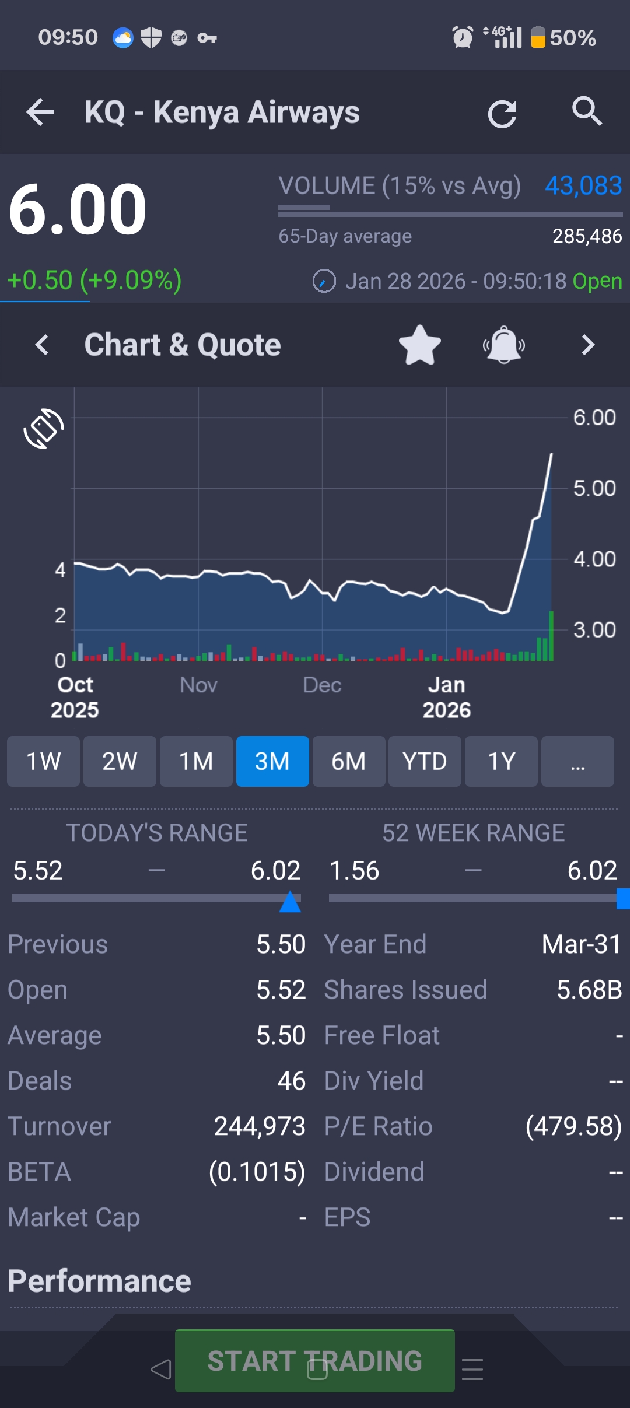Expand more chart ranges with ellipsis
Screen dimensions: 630x1408
[x=577, y=761]
